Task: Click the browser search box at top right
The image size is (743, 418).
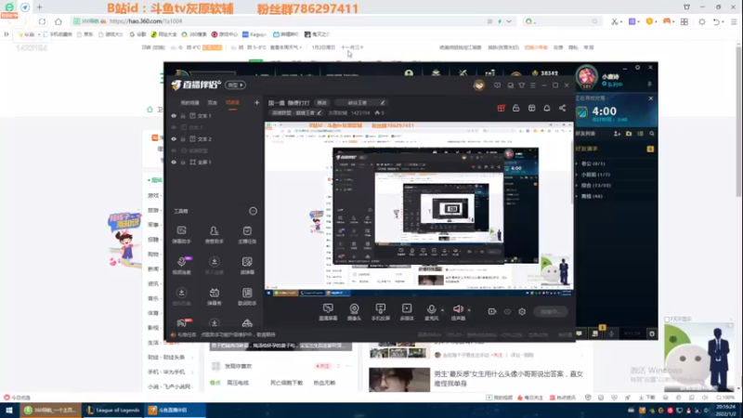Action: pyautogui.click(x=562, y=21)
